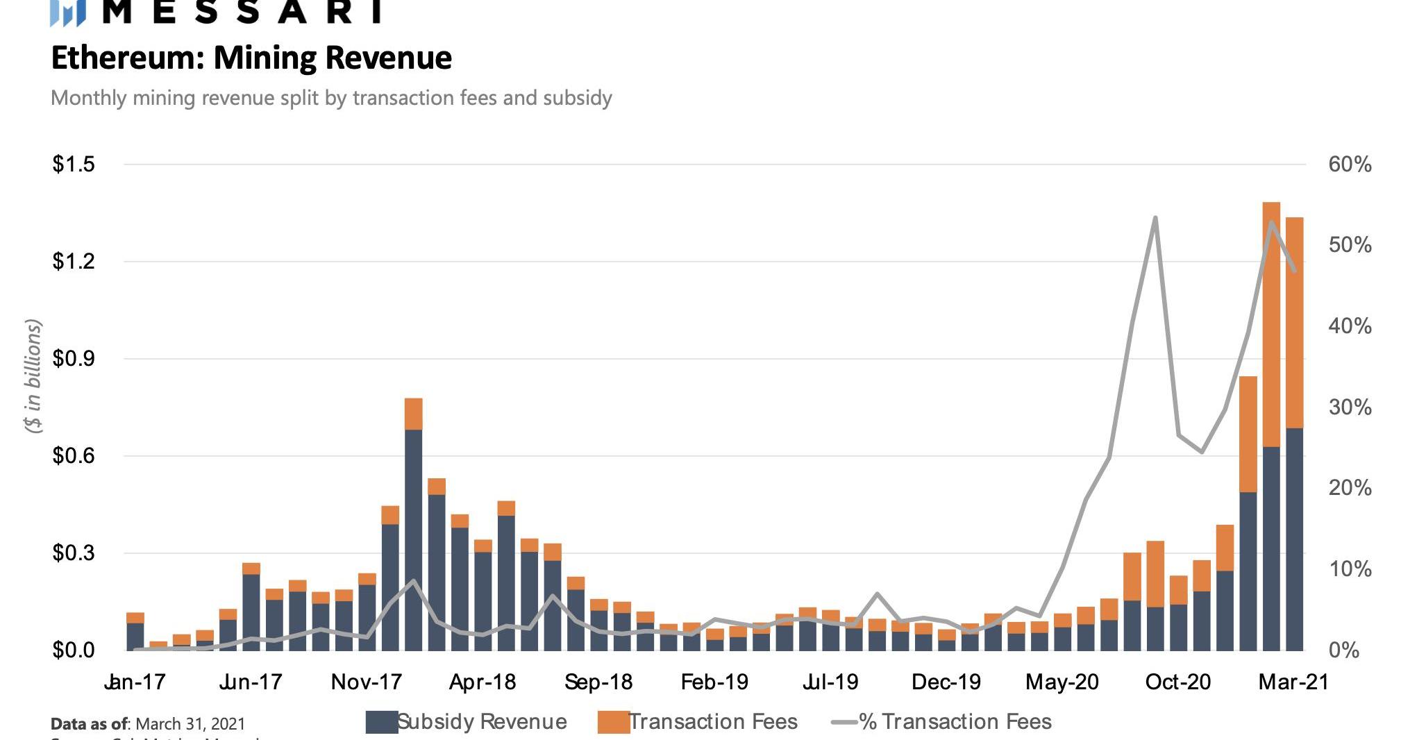
Task: Click the $0.0 left axis label
Action: (x=74, y=650)
